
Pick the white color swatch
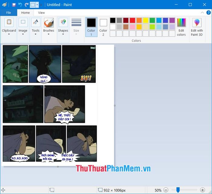coord(113,27)
